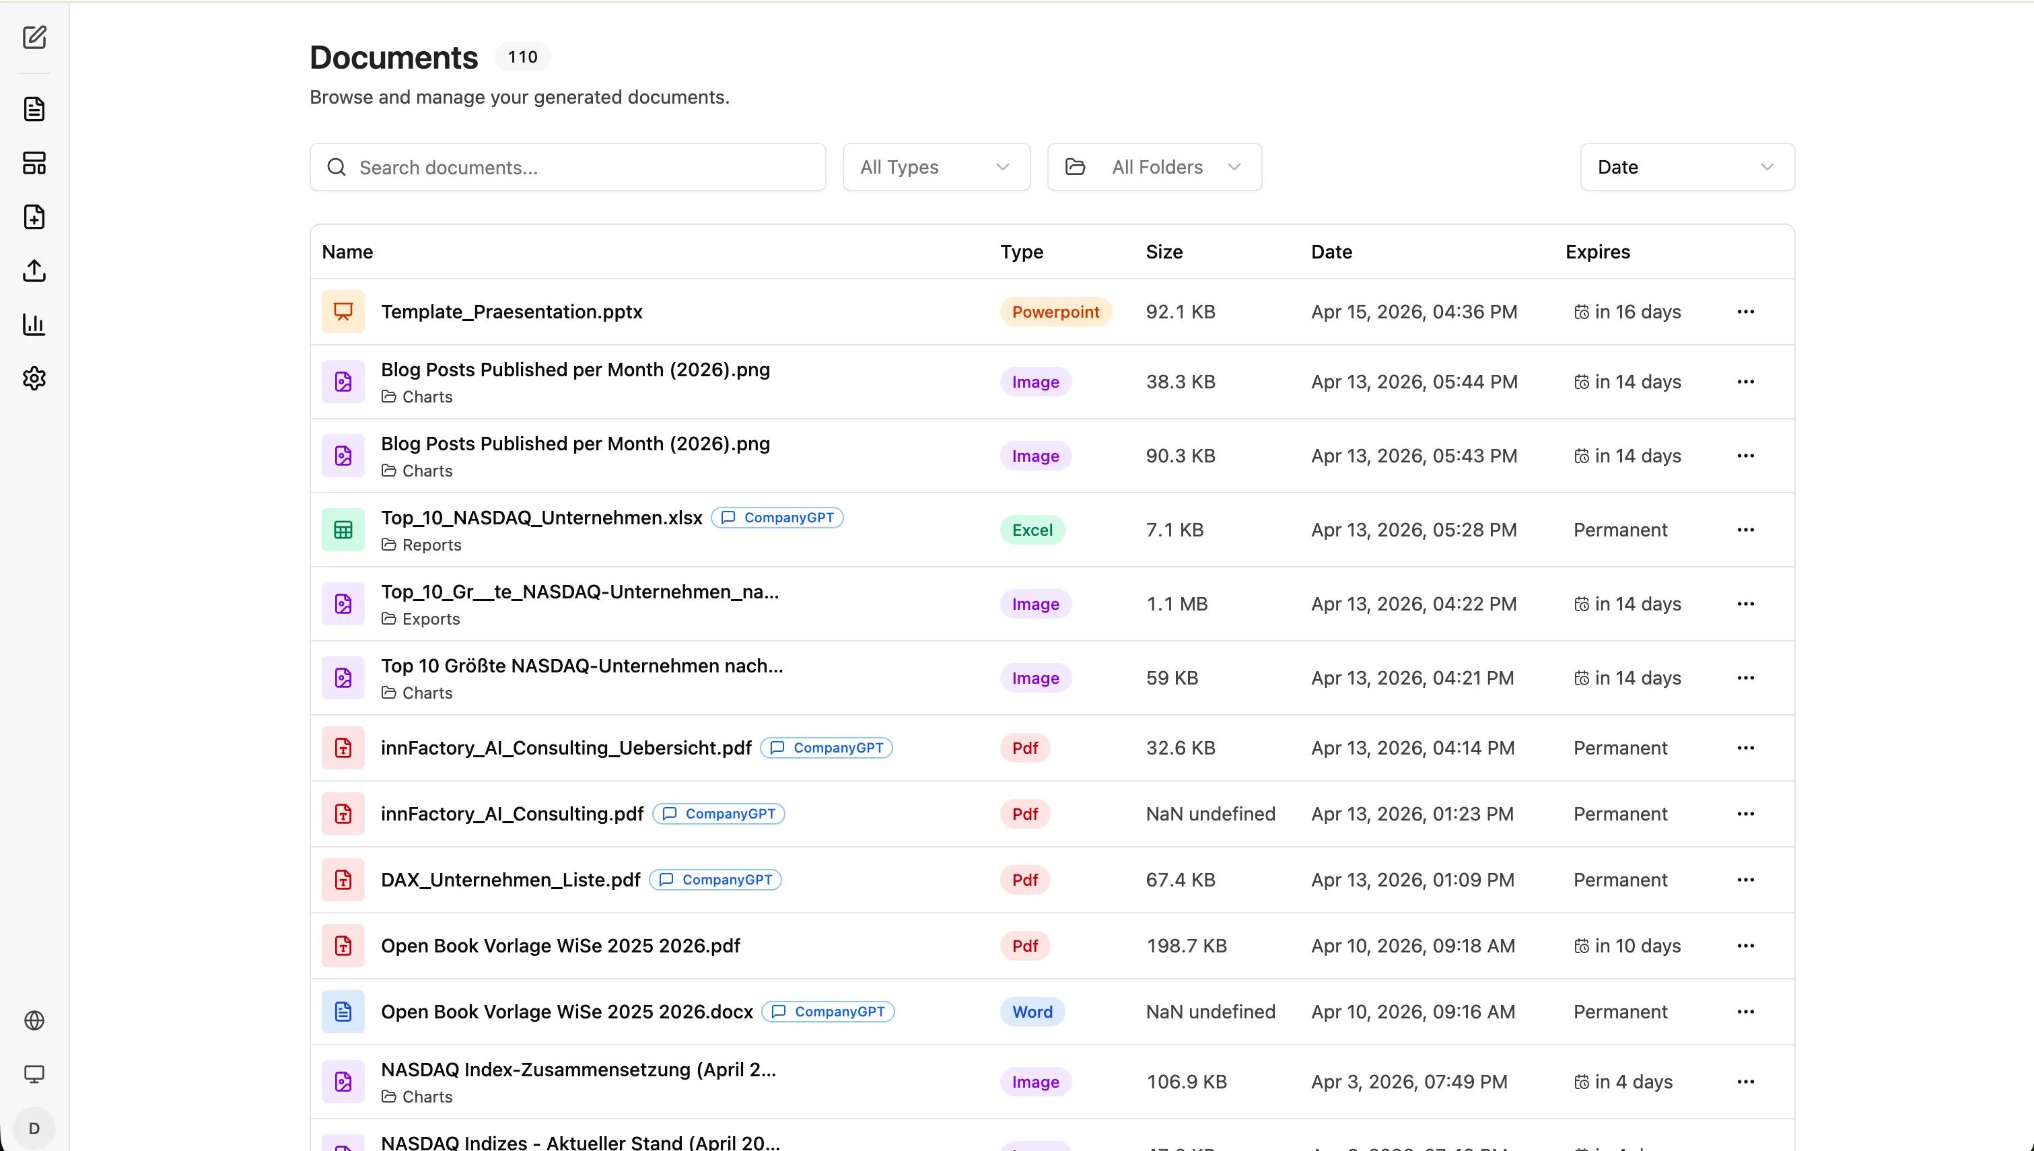Click the CompanyGPT tag on Top_10_NASDAQ_Unternehmen.xlsx

coord(777,518)
